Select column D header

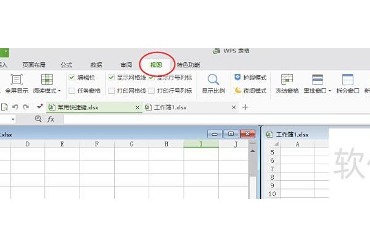click(x=28, y=144)
